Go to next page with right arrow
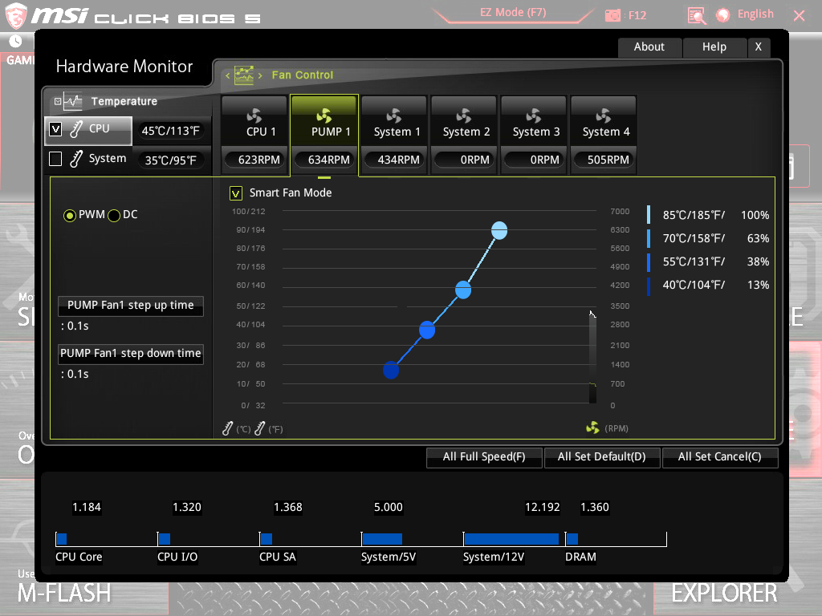Screen dimensions: 822x616 click(260, 75)
